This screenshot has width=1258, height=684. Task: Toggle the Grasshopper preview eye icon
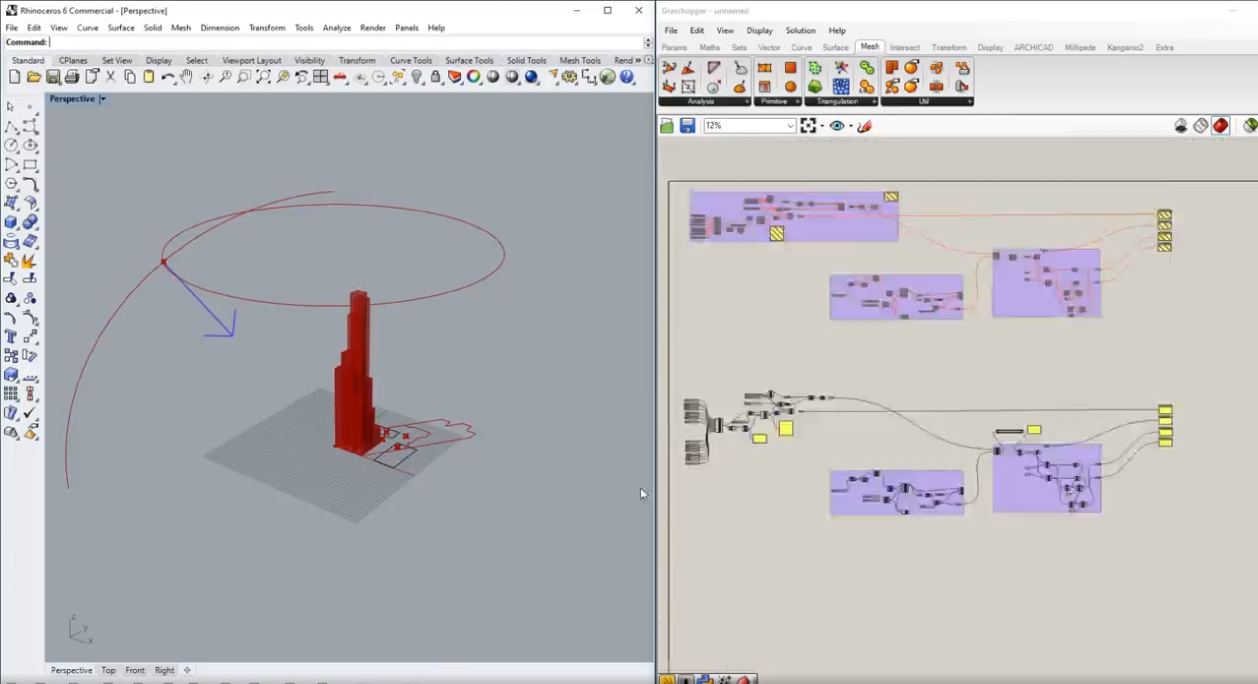pos(836,126)
